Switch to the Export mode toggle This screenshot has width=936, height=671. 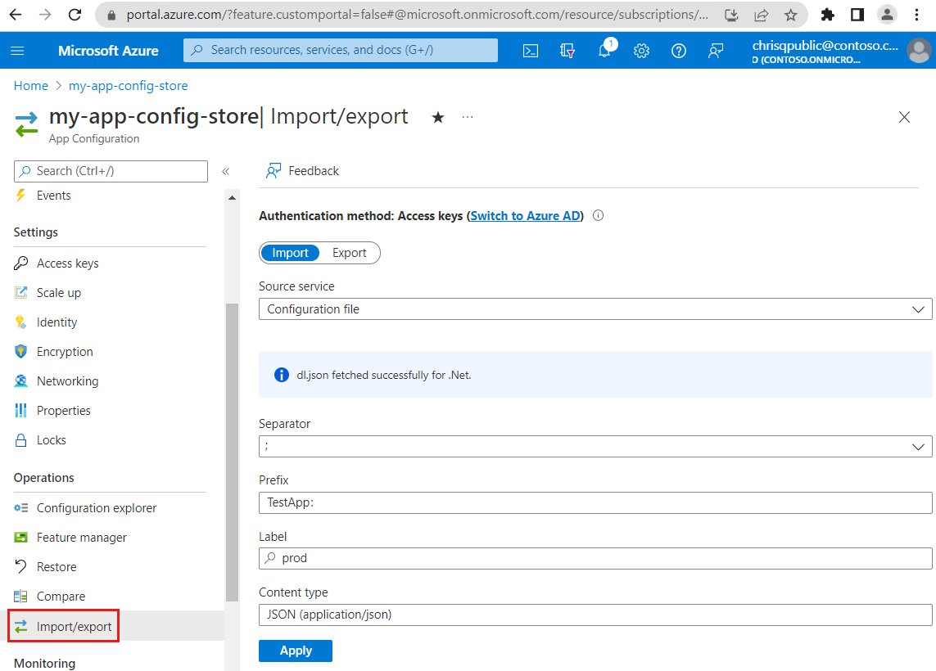click(350, 253)
